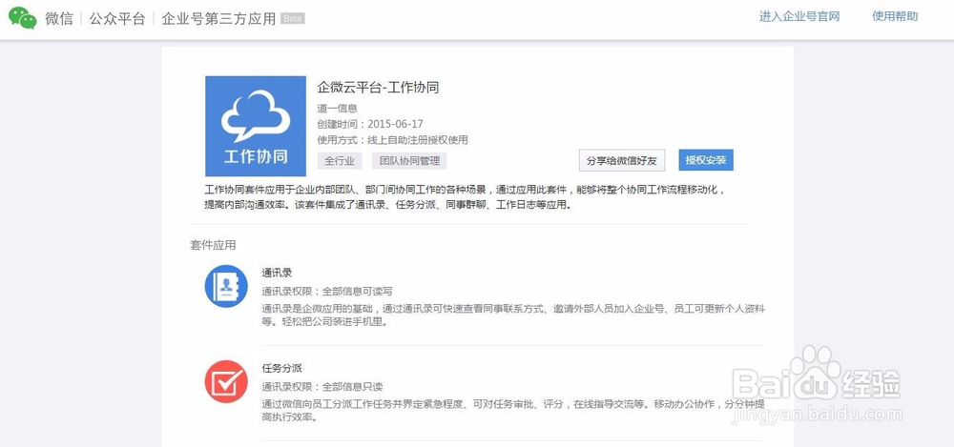Click 企业号第三方应用 header text
This screenshot has width=954, height=447.
click(219, 18)
